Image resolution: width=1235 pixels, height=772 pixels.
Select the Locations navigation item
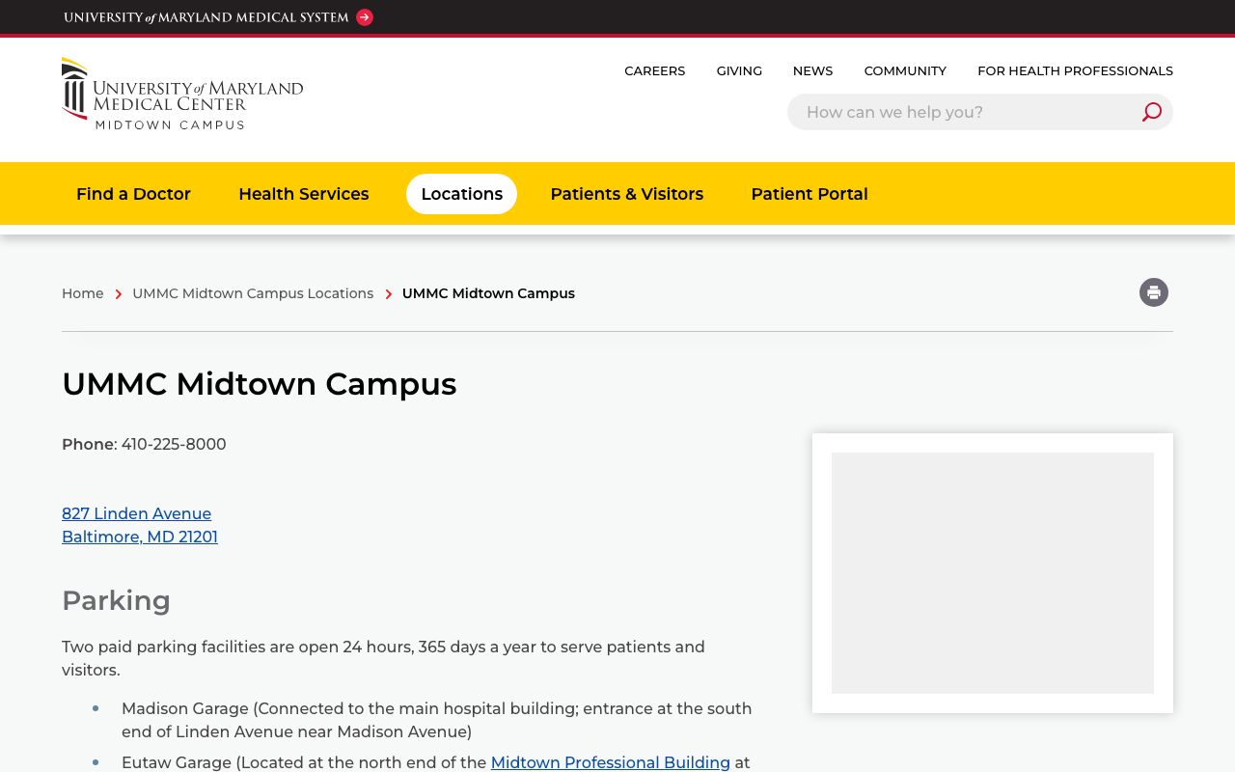point(461,194)
